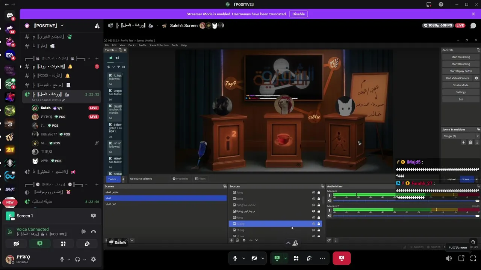This screenshot has height=270, width=481.
Task: Click Disable in the Streamer Mode banner
Action: [x=299, y=14]
